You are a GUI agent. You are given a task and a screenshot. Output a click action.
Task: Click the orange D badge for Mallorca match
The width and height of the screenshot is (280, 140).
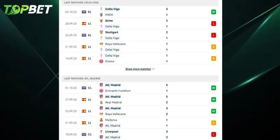point(213,123)
